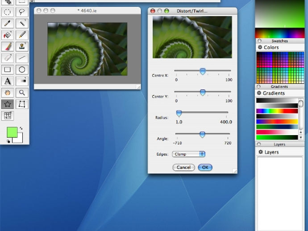Select the star shape tool
308x231 pixels.
(8, 104)
